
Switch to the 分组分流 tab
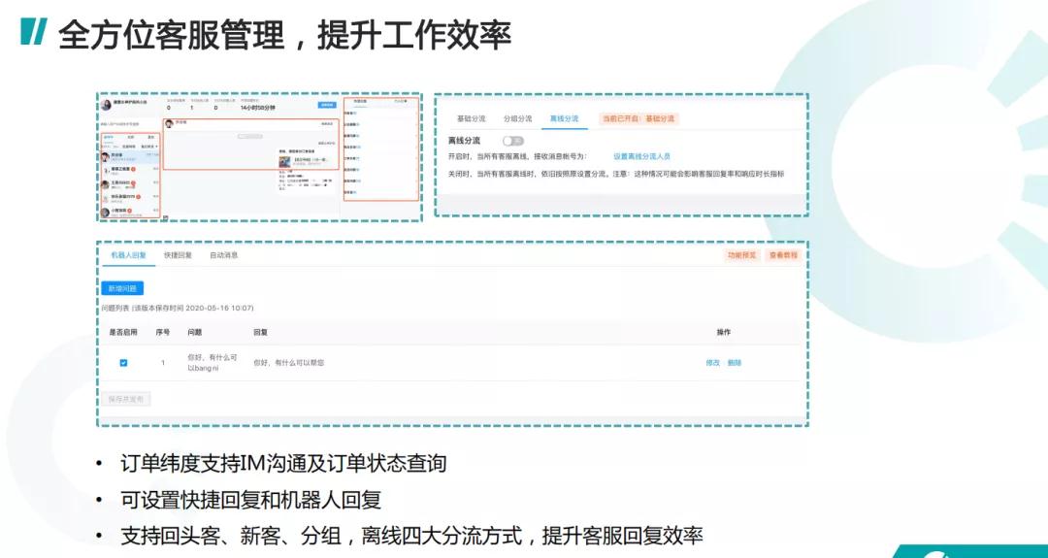tap(517, 118)
